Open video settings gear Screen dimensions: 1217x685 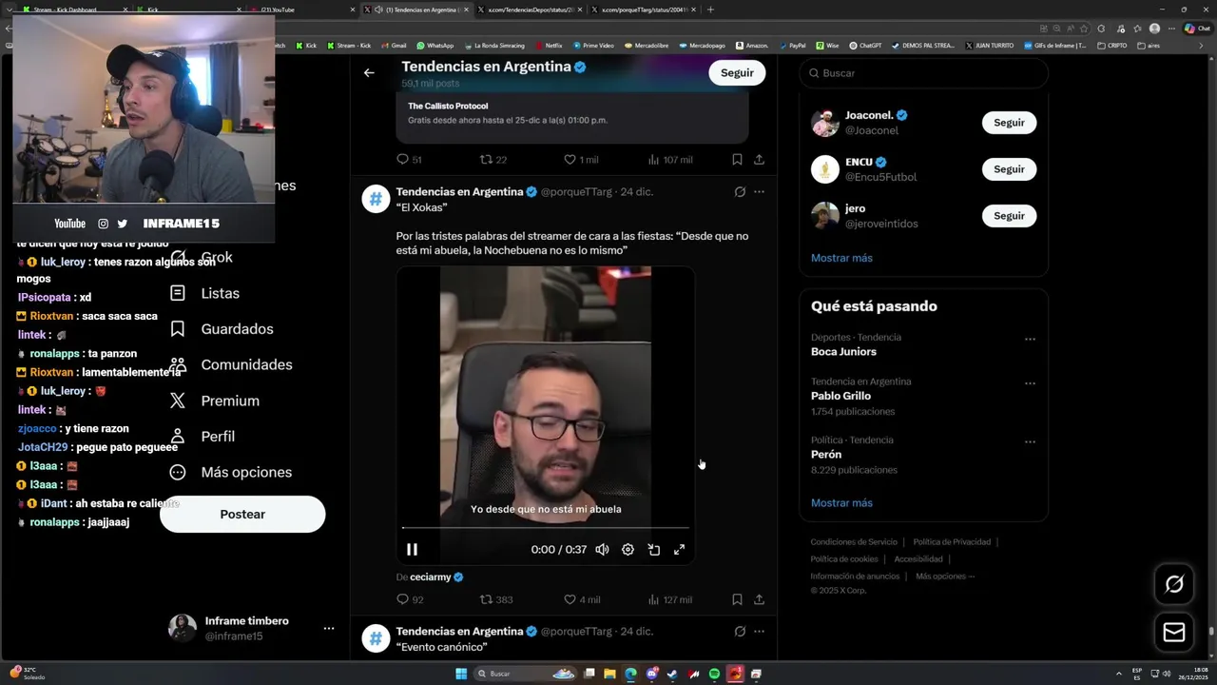tap(628, 549)
